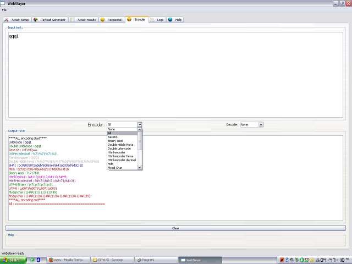Click the Clear button

point(175,228)
